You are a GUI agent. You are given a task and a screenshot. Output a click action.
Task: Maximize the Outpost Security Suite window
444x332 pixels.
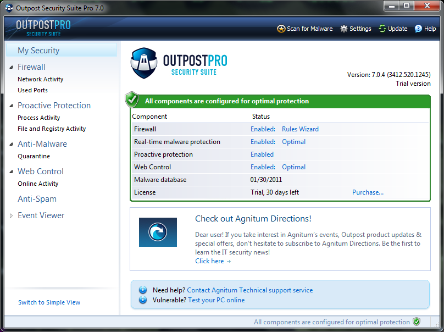tap(407, 6)
